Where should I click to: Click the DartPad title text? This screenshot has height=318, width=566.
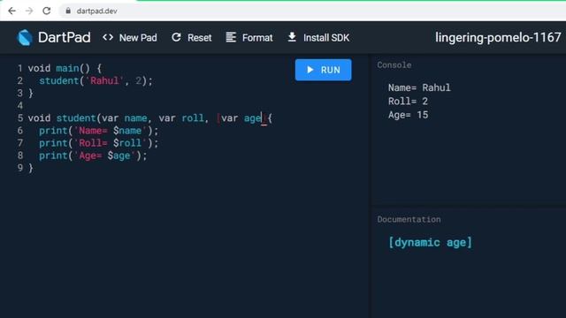coord(65,37)
